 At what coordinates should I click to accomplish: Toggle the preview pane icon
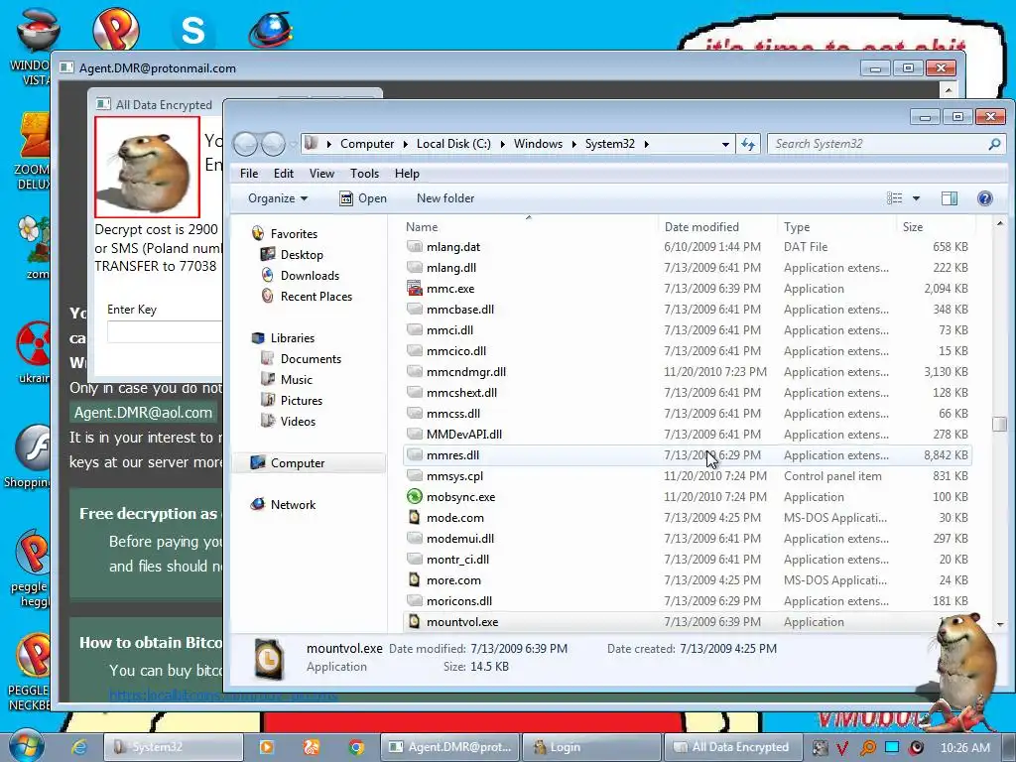pyautogui.click(x=950, y=198)
